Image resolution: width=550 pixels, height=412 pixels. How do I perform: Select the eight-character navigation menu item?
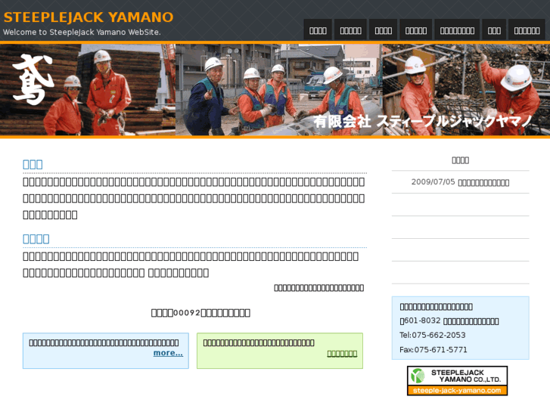coord(458,31)
